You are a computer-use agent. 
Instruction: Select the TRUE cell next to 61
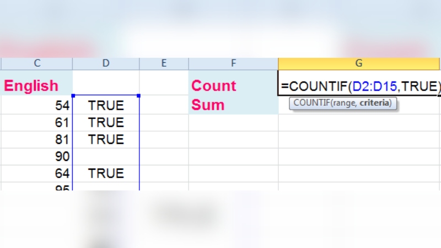[x=106, y=122]
